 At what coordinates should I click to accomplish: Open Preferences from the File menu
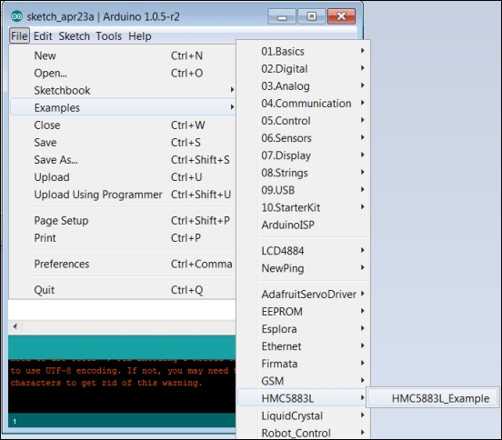point(123,264)
